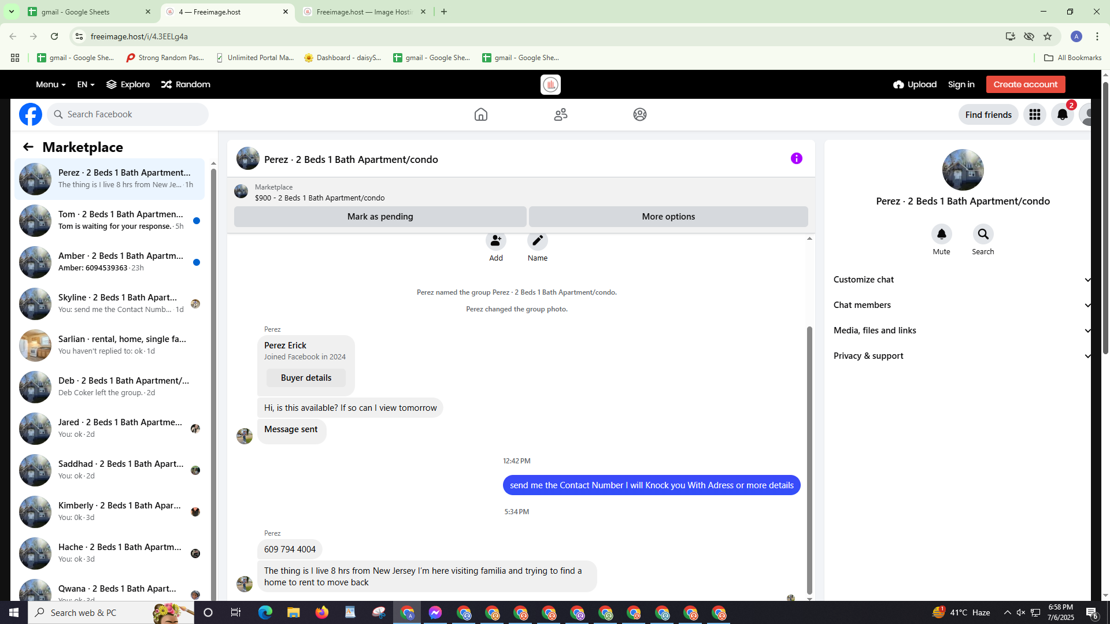Open the Chrome profile avatar

point(1076,36)
